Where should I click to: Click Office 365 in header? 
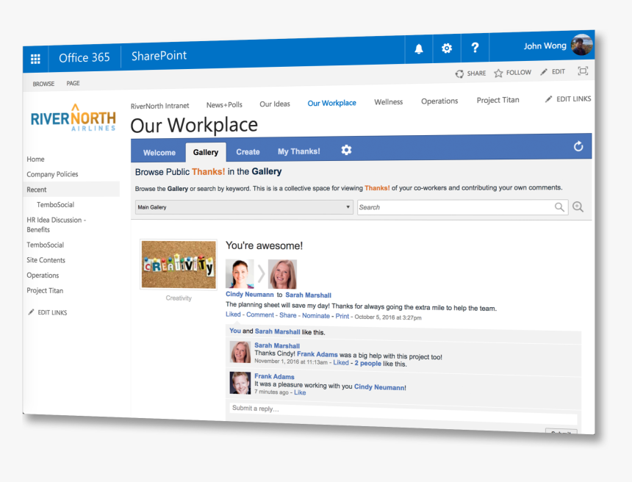85,57
